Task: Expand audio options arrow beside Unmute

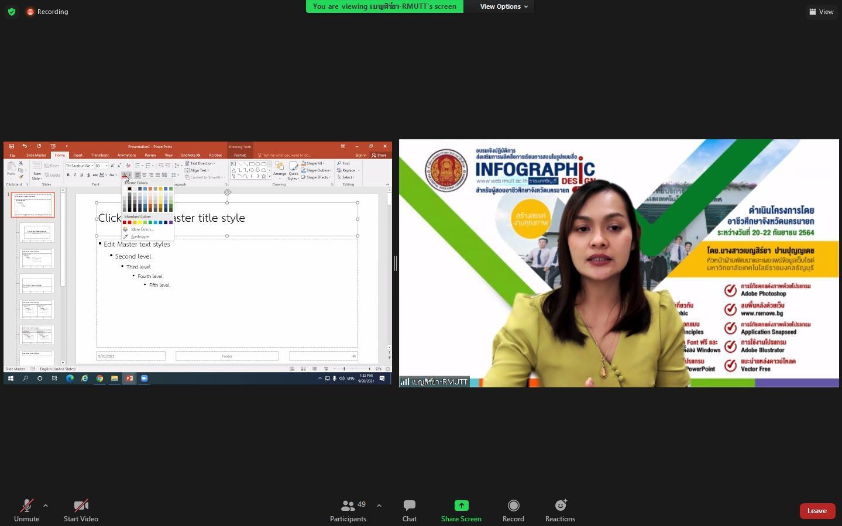Action: (x=46, y=506)
